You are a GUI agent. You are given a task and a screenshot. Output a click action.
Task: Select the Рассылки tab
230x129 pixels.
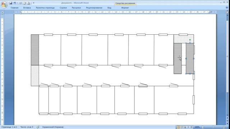76,8
